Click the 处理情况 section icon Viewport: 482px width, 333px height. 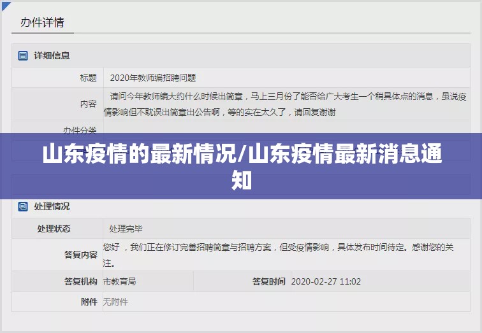(23, 206)
